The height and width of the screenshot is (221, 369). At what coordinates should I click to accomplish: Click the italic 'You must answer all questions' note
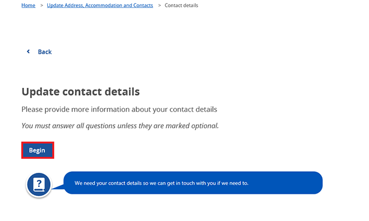(x=120, y=126)
